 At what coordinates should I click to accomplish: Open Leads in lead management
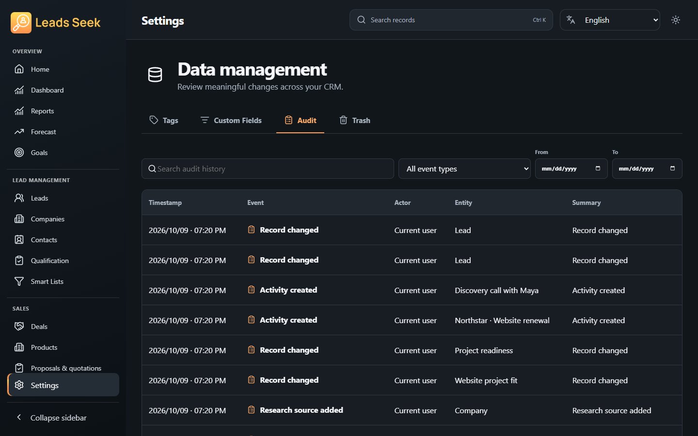click(63, 198)
